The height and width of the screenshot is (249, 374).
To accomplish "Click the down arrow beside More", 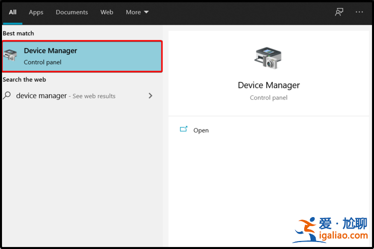I will tap(146, 12).
